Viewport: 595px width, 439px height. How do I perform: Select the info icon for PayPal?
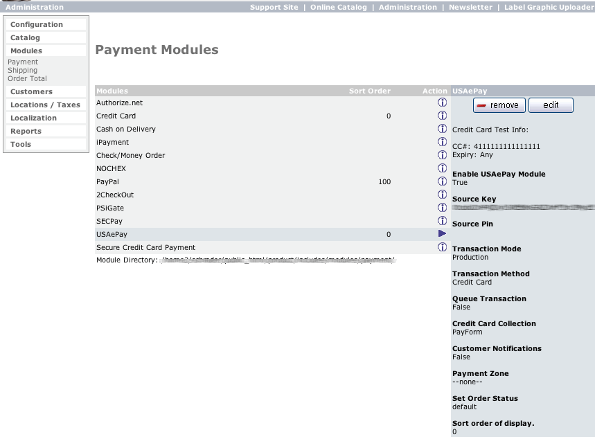coord(442,181)
